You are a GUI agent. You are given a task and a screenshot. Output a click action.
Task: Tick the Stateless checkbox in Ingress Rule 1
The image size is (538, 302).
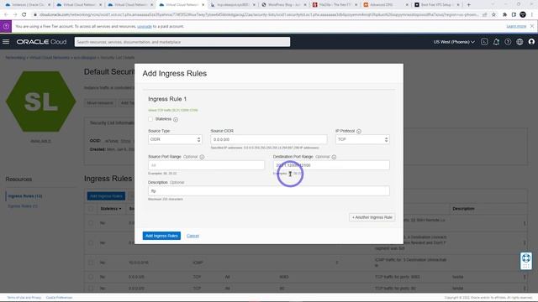coord(150,119)
